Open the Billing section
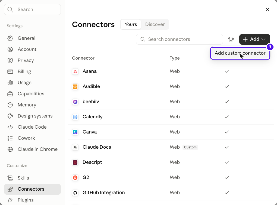This screenshot has height=205, width=277. 33,71
